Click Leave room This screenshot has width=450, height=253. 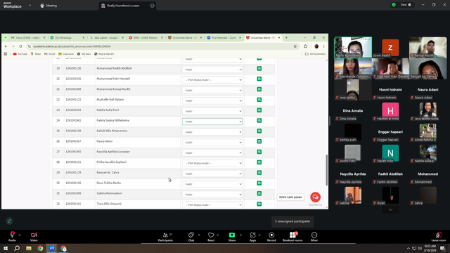[439, 237]
